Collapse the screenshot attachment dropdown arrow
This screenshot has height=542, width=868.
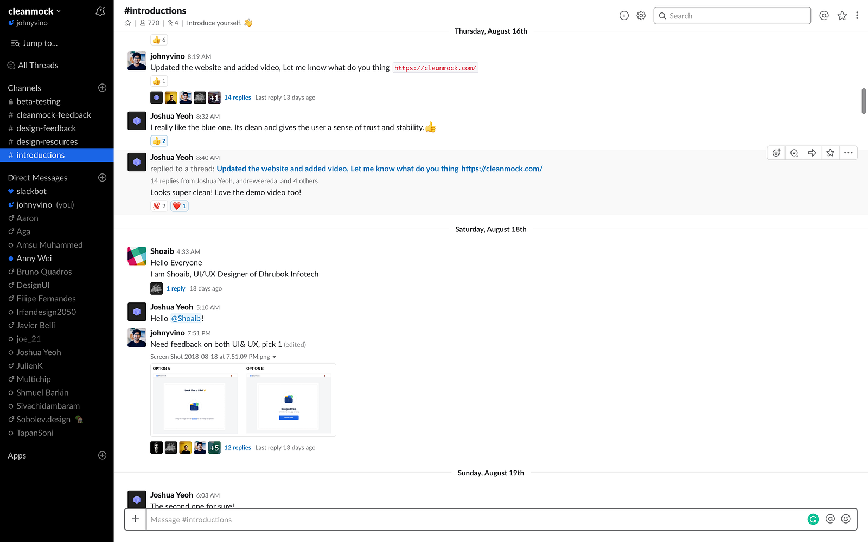click(275, 357)
